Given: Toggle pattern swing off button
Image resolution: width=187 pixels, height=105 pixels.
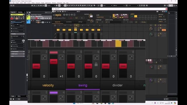Looking at the screenshot, I should (x=106, y=22).
